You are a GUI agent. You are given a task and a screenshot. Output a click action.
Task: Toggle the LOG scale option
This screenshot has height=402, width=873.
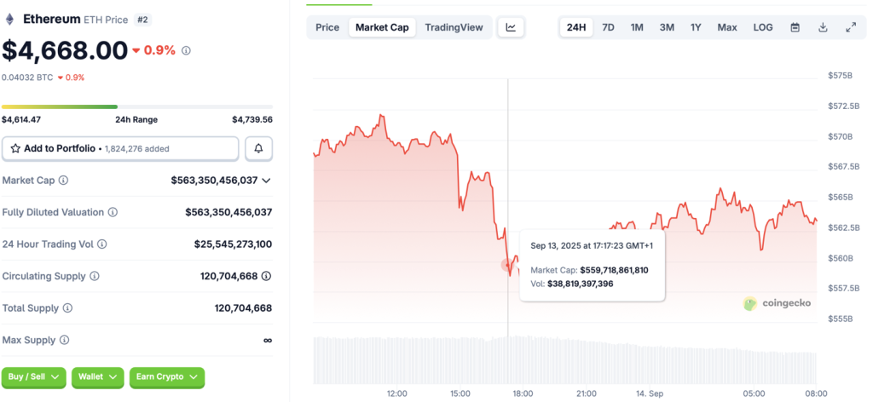763,27
